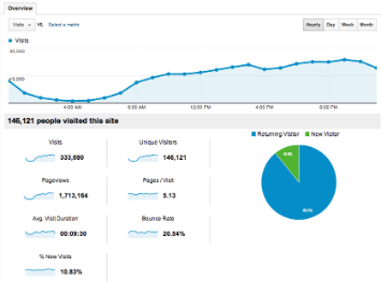Click the Returning Visitor blue legend swatch

pos(253,134)
